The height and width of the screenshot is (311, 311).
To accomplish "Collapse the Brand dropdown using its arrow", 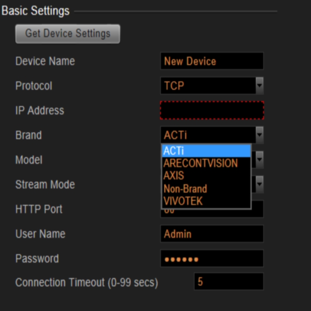I will pos(259,135).
